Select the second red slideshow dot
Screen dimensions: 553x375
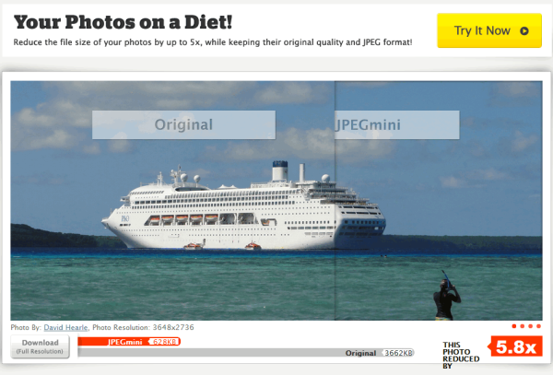[523, 326]
